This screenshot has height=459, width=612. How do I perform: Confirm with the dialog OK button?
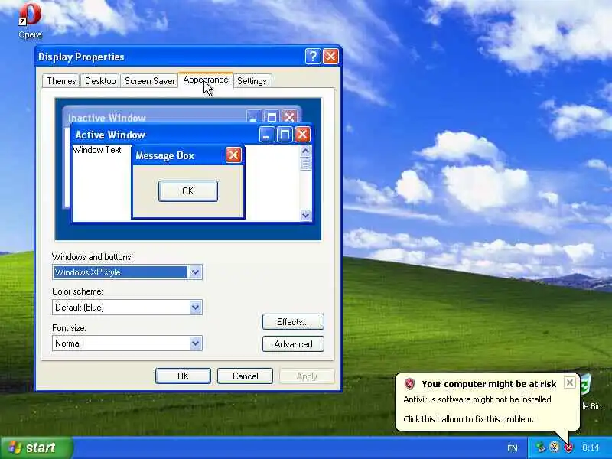coord(183,376)
